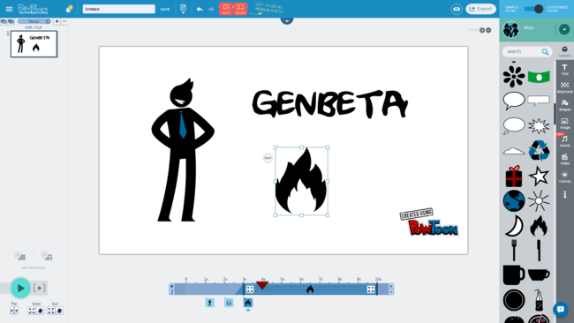Open the notifications bell
Viewport: 574px width, 323px height.
[69, 9]
